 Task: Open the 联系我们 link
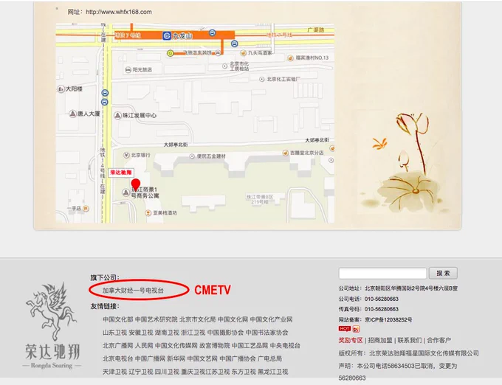410,340
